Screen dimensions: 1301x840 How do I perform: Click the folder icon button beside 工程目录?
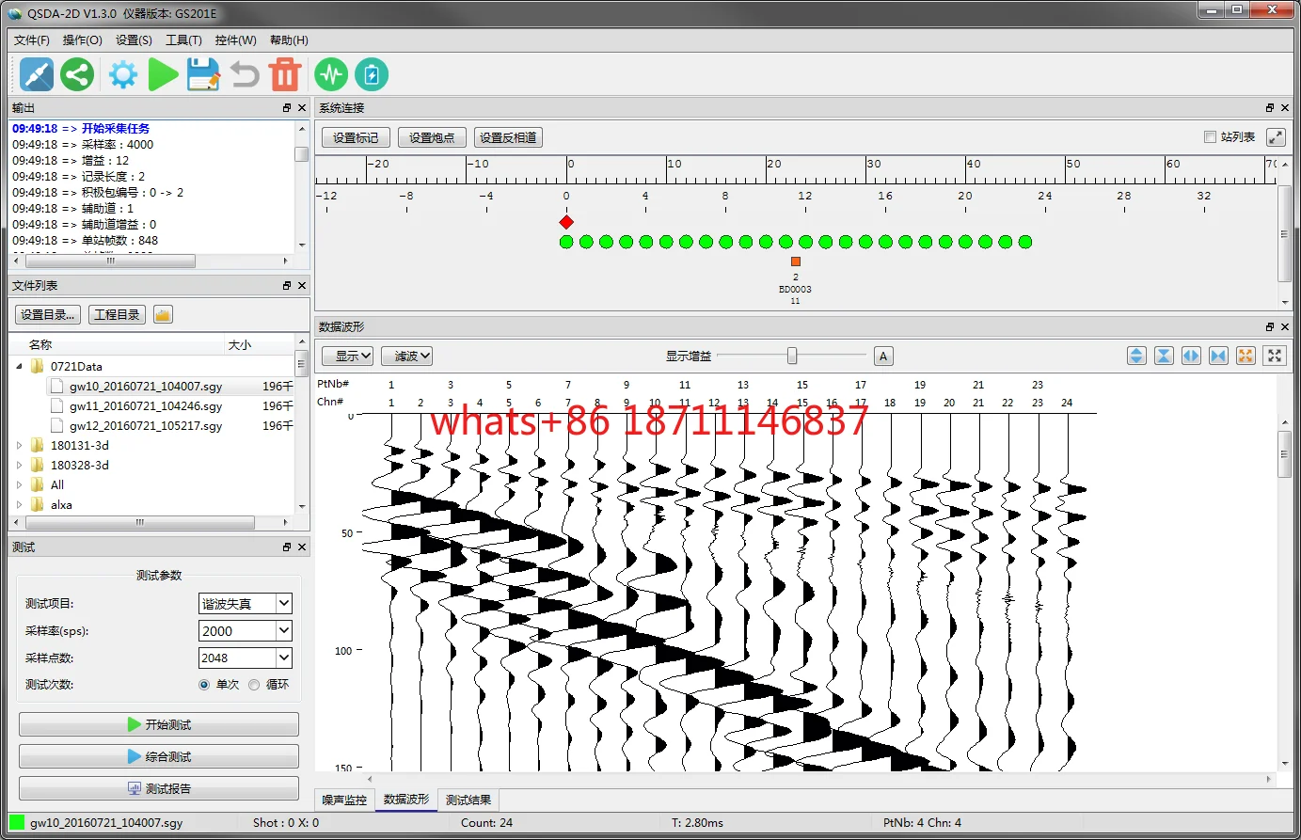163,315
